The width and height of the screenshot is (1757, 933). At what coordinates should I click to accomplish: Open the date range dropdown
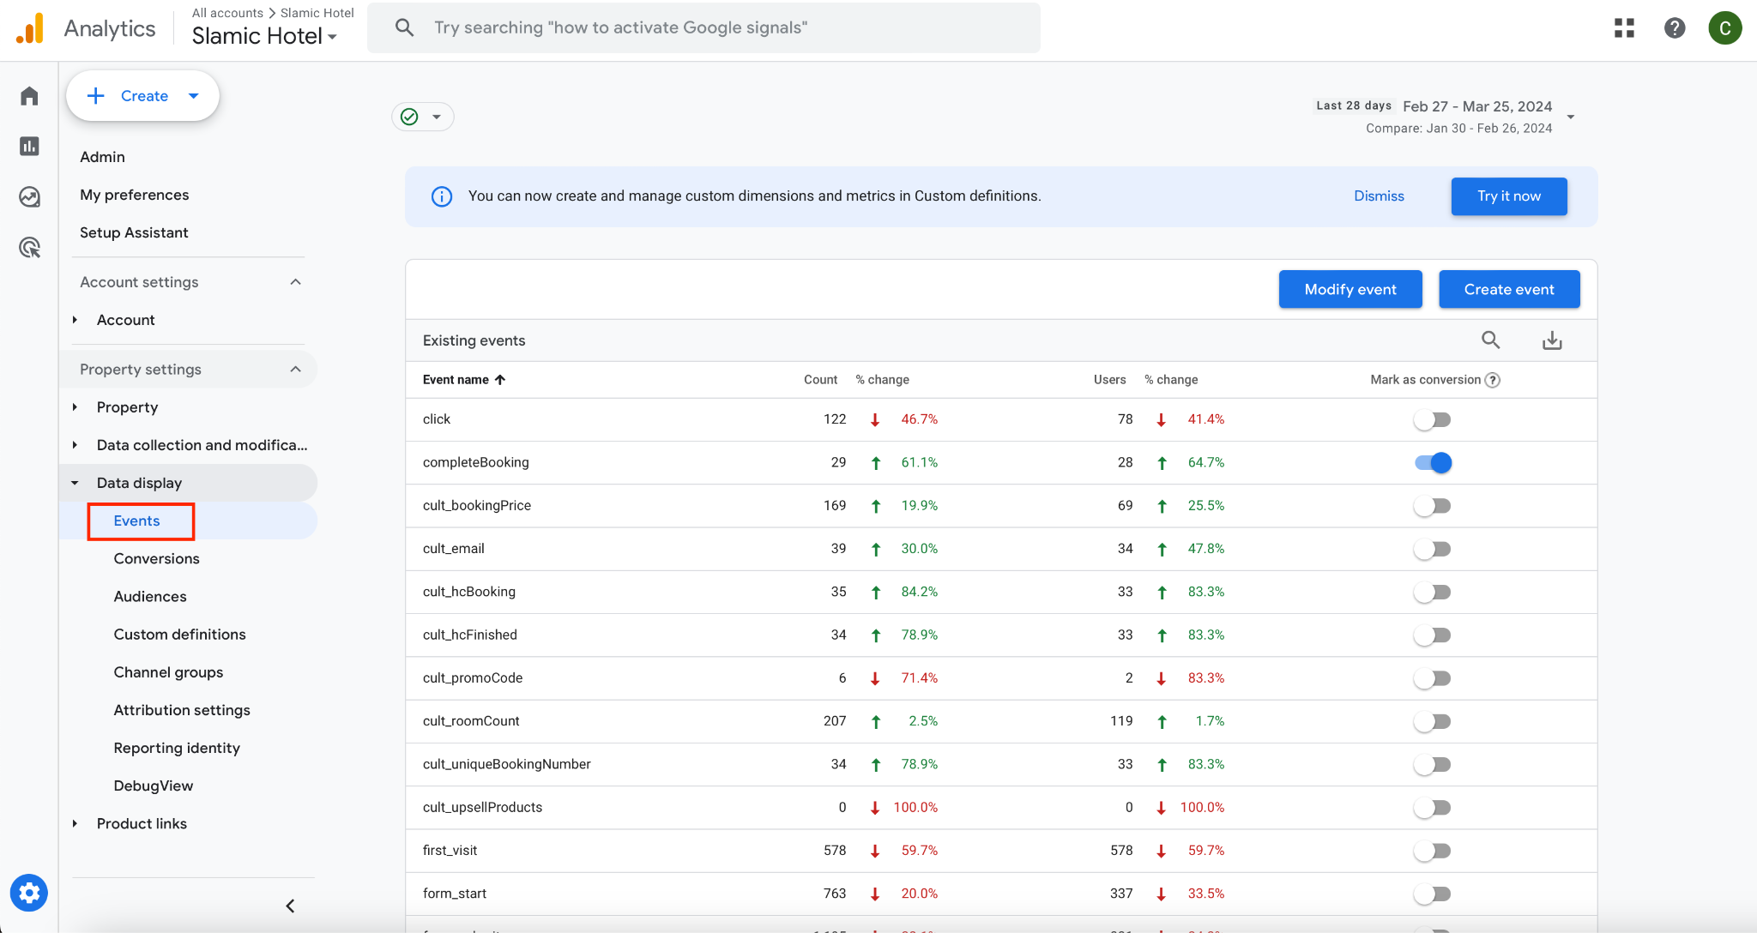pyautogui.click(x=1570, y=117)
